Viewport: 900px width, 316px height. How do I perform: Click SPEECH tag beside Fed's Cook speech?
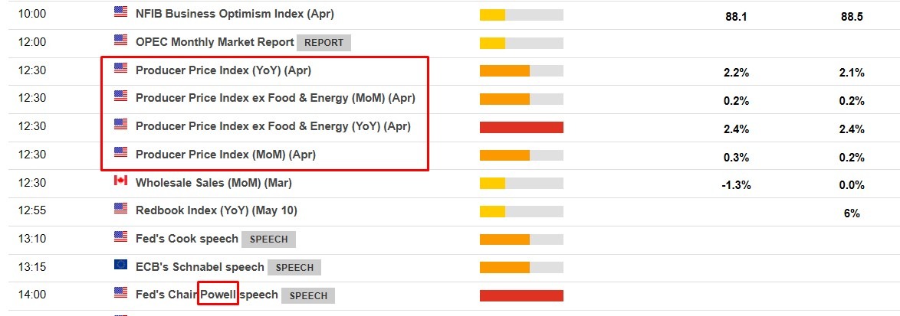coord(268,239)
